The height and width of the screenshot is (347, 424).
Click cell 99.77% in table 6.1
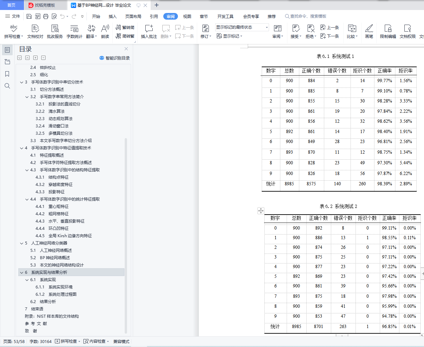384,81
